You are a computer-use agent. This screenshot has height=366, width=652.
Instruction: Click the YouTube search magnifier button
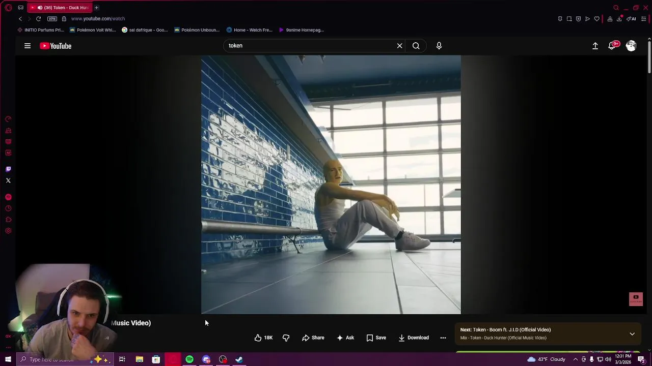(x=416, y=46)
